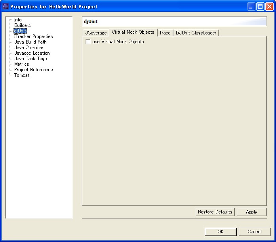Viewport: 276px width, 242px height.
Task: Enable use Virtual Mock Objects checkbox
Action: click(x=88, y=42)
